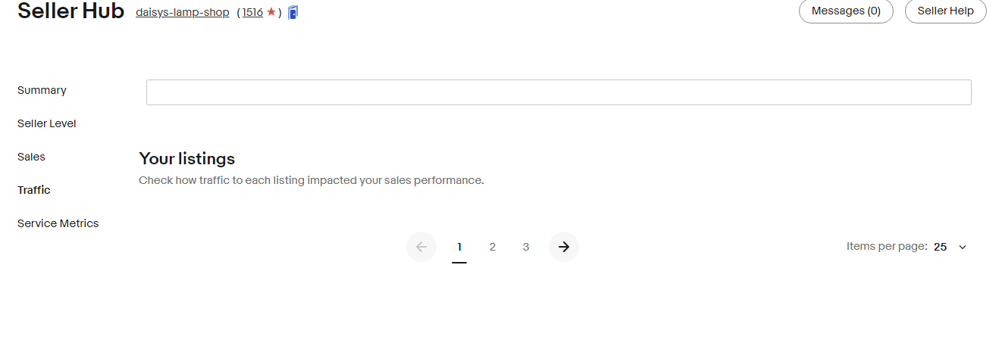Expand the Items per page dropdown
The height and width of the screenshot is (346, 1002).
pos(950,247)
